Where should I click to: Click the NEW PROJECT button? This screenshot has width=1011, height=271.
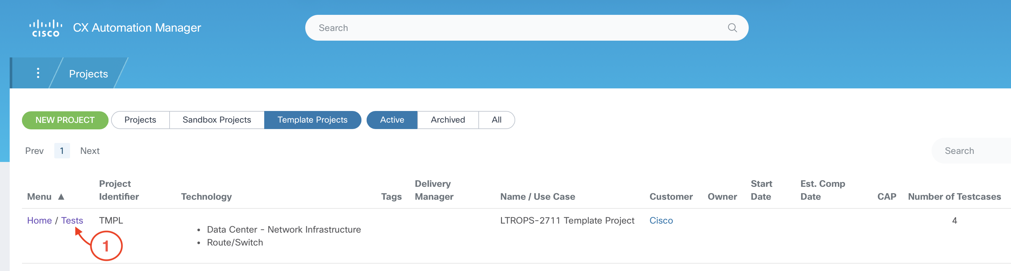(65, 120)
